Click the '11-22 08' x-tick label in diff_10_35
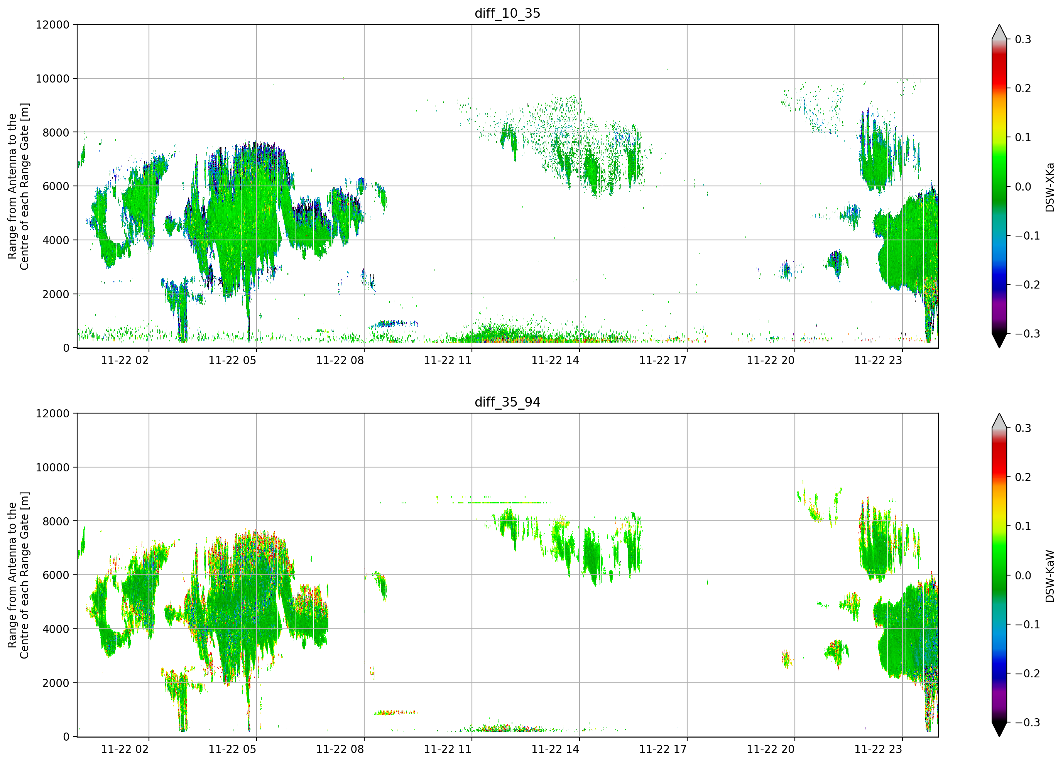Image resolution: width=1063 pixels, height=763 pixels. pyautogui.click(x=340, y=360)
